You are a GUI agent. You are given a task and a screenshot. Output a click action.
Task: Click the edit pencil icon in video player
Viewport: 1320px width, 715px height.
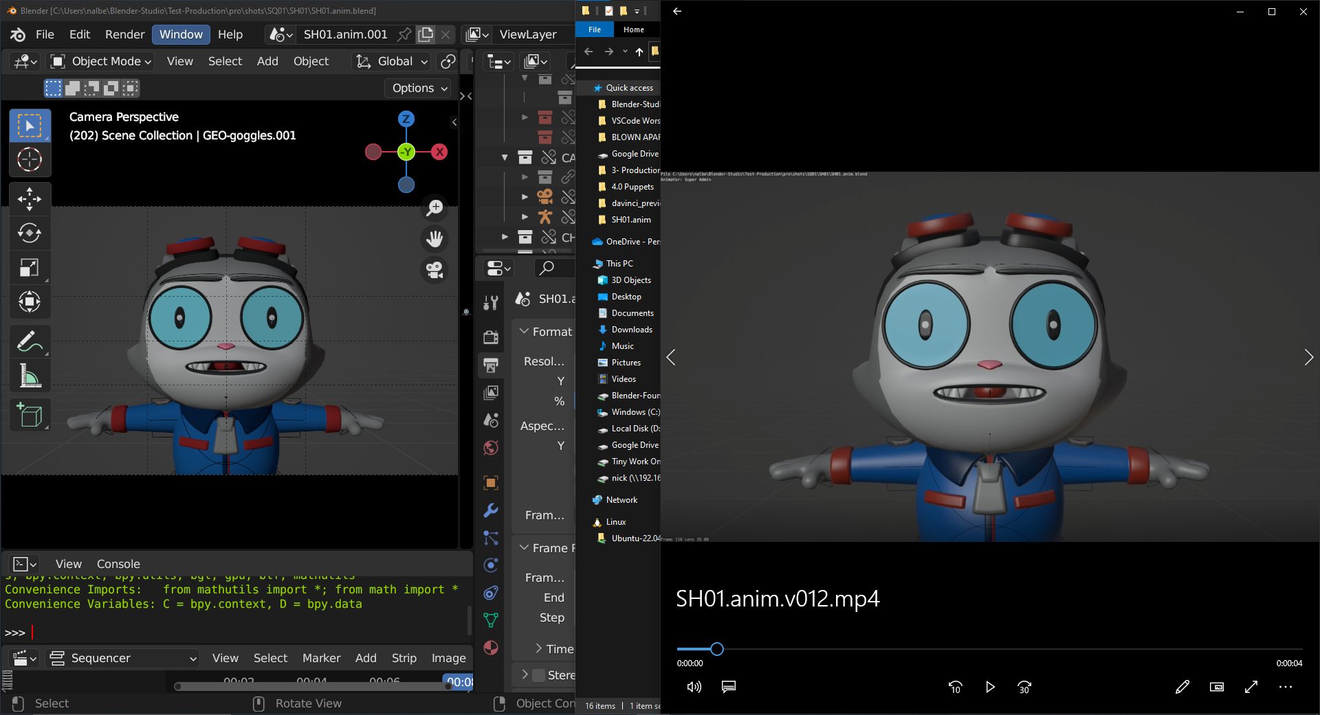pos(1182,687)
